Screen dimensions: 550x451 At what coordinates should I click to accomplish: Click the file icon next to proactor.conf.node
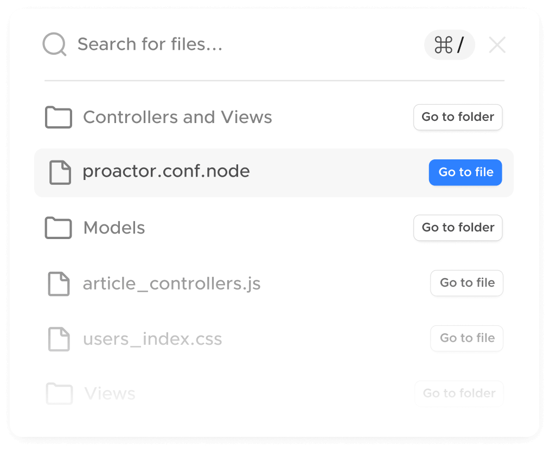pyautogui.click(x=60, y=172)
